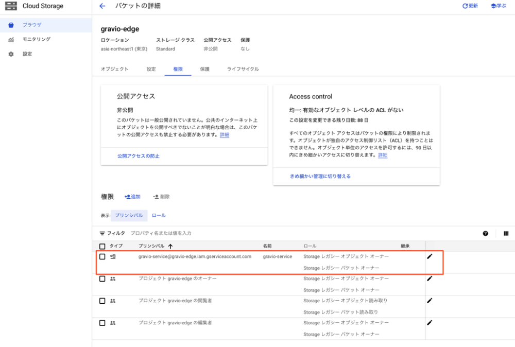The width and height of the screenshot is (515, 347).
Task: Open 詳細 link in 公開アクセス card
Action: click(x=225, y=135)
